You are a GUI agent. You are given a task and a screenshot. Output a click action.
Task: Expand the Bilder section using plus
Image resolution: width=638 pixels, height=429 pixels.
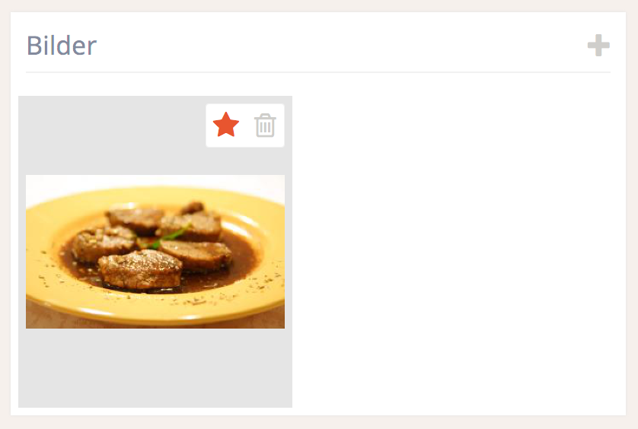pyautogui.click(x=598, y=45)
